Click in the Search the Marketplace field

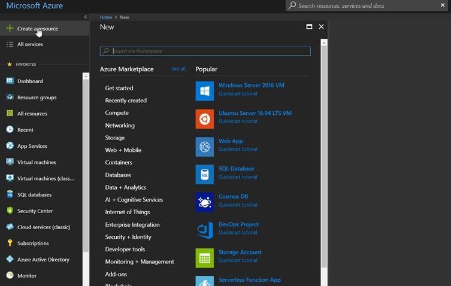205,51
